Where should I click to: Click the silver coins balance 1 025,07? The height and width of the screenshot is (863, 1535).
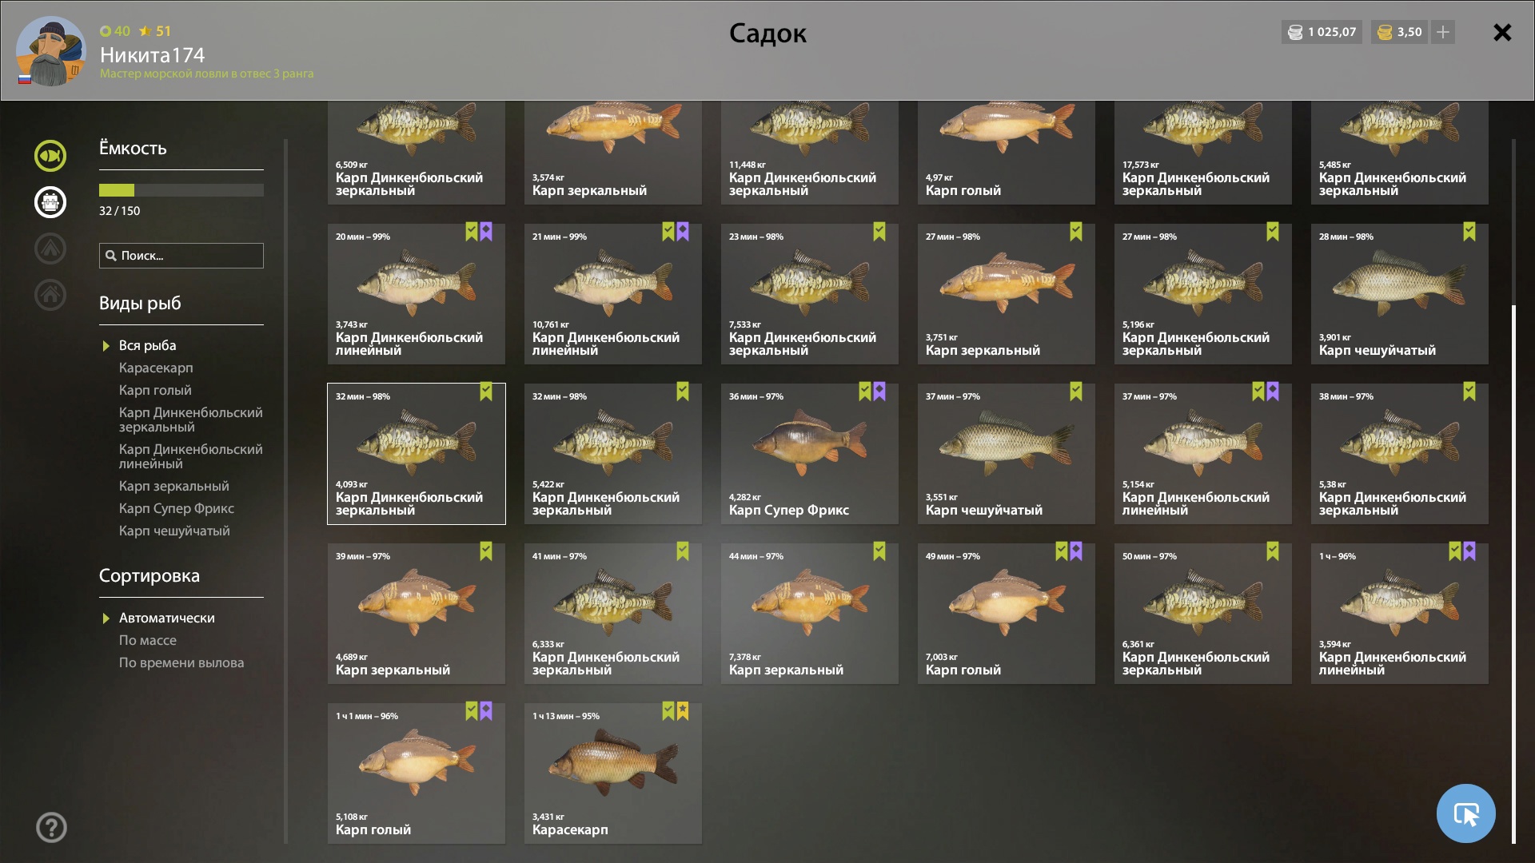click(x=1322, y=32)
